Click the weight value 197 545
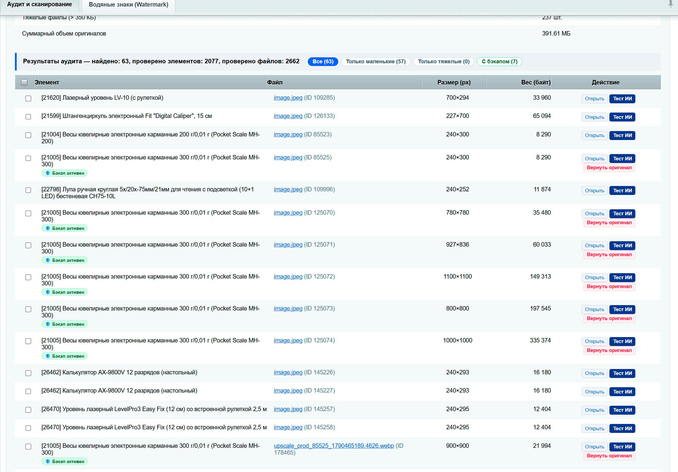This screenshot has width=678, height=472. click(x=540, y=308)
